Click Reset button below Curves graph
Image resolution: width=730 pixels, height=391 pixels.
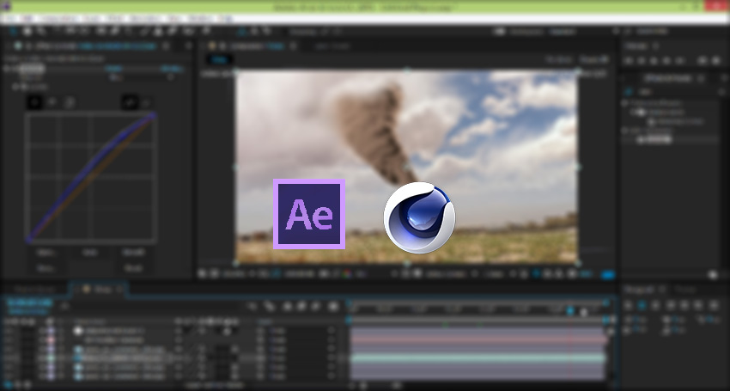pos(133,268)
